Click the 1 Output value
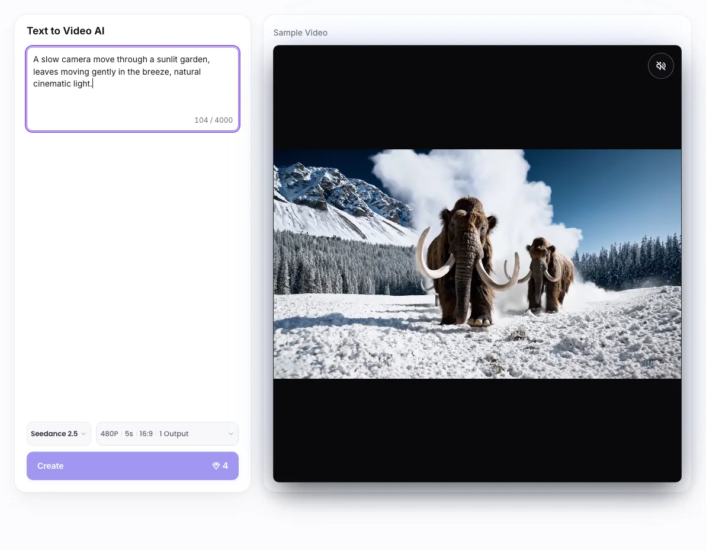The image size is (706, 550). point(174,434)
